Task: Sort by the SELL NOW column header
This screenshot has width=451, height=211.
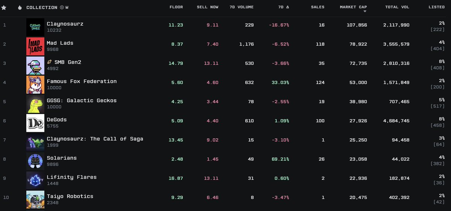Action: pos(207,7)
